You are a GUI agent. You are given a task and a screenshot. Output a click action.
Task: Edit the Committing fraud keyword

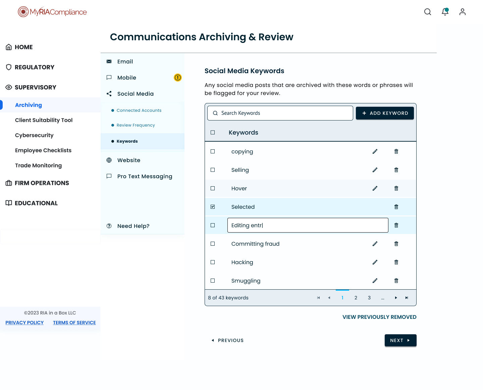point(375,244)
